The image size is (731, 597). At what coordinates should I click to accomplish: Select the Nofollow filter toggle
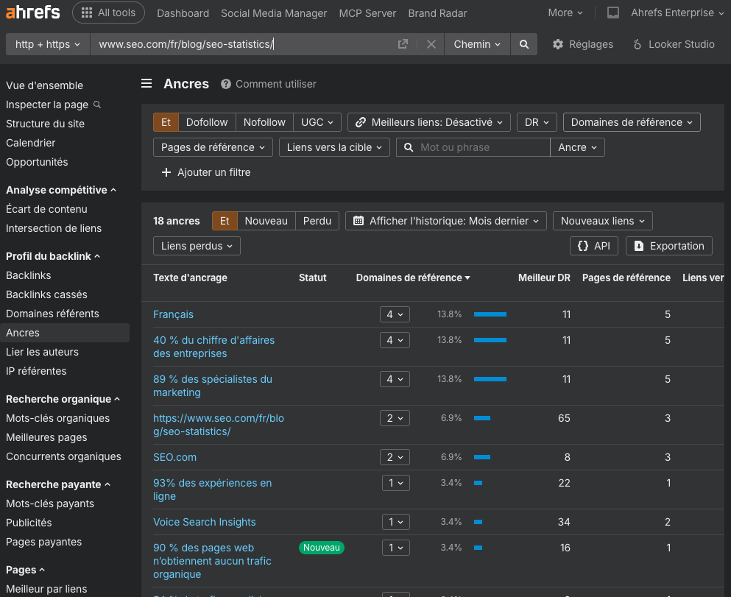tap(264, 122)
